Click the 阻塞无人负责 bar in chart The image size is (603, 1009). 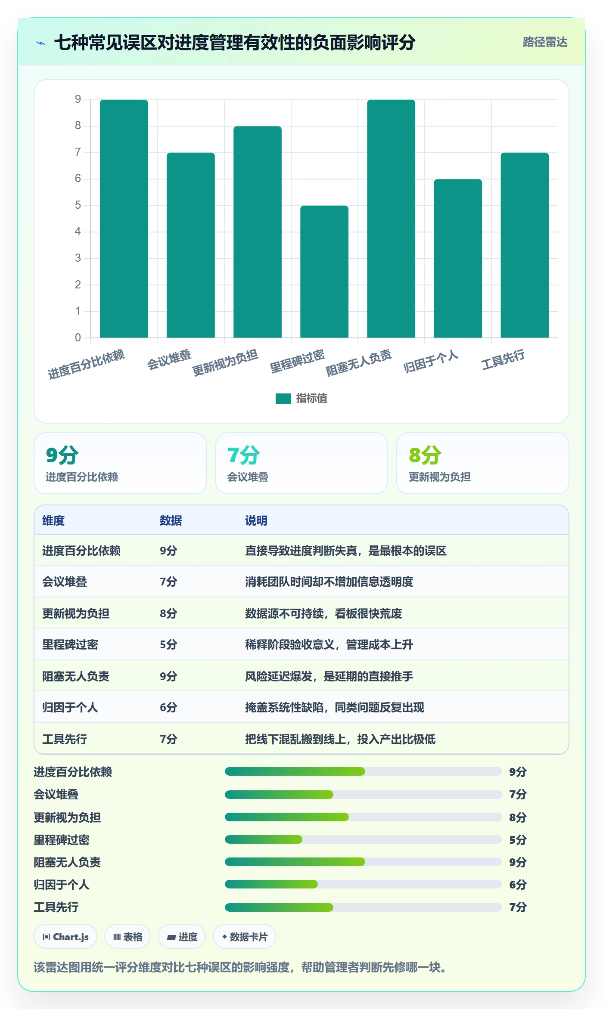tap(391, 219)
